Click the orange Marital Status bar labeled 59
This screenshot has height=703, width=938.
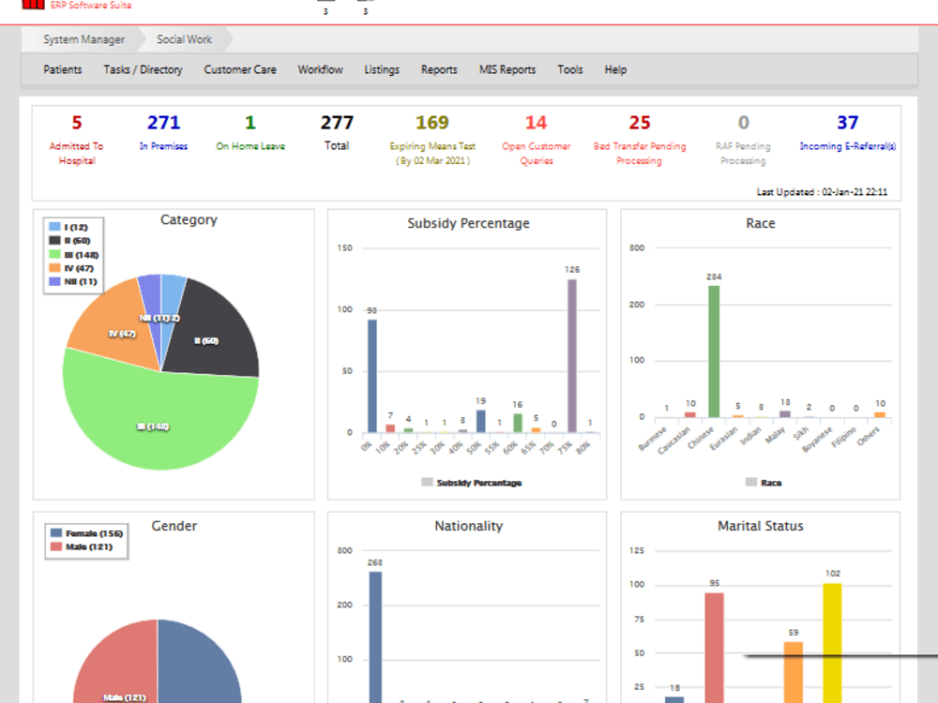click(x=794, y=672)
